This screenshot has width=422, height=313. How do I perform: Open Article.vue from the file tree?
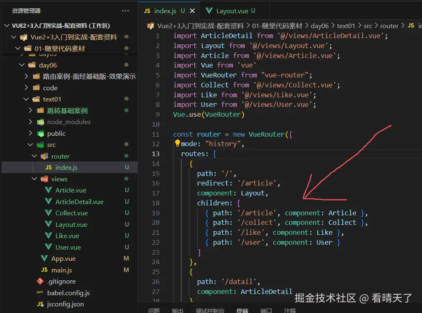[x=71, y=190]
